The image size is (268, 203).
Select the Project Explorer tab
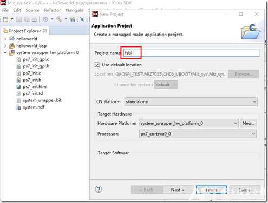(24, 31)
